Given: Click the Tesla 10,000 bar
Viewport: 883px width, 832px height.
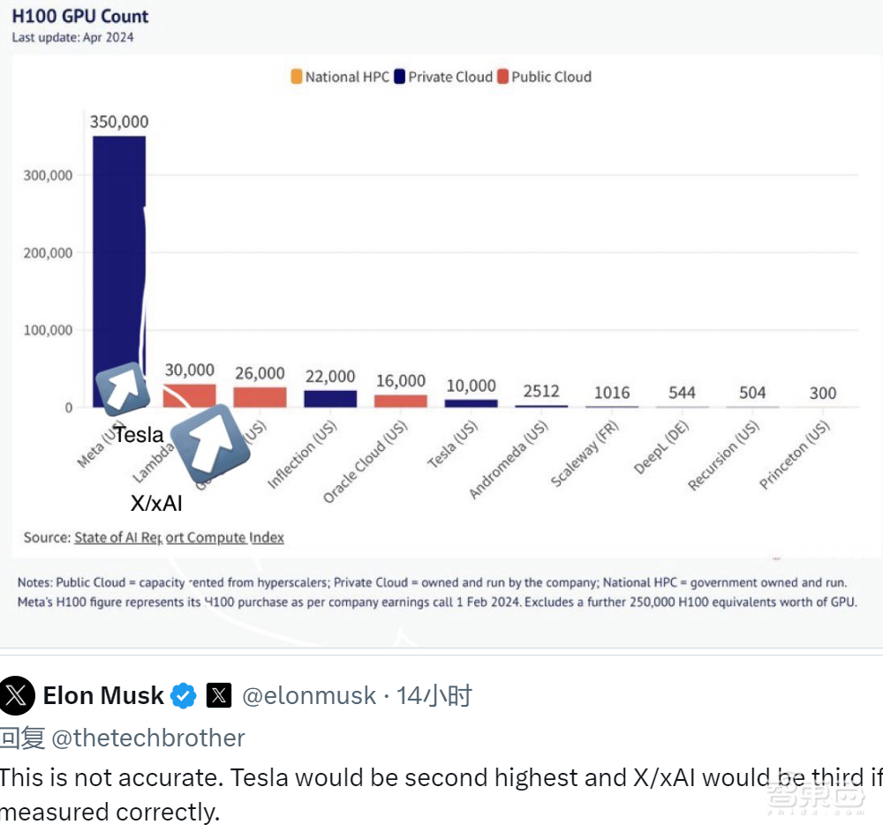Looking at the screenshot, I should (471, 403).
